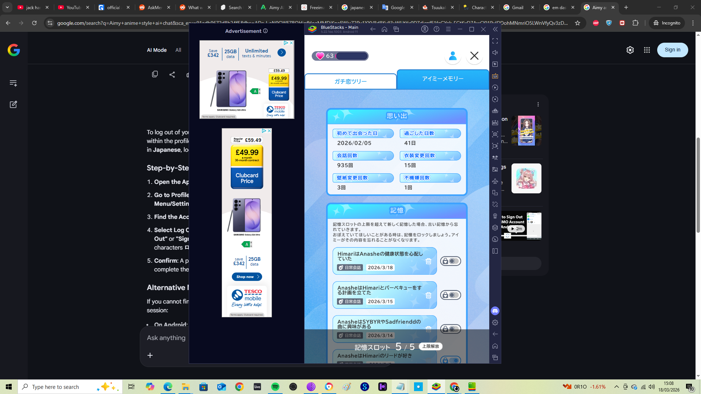Open BlueStacks hamburger menu
This screenshot has height=394, width=701.
point(448,29)
